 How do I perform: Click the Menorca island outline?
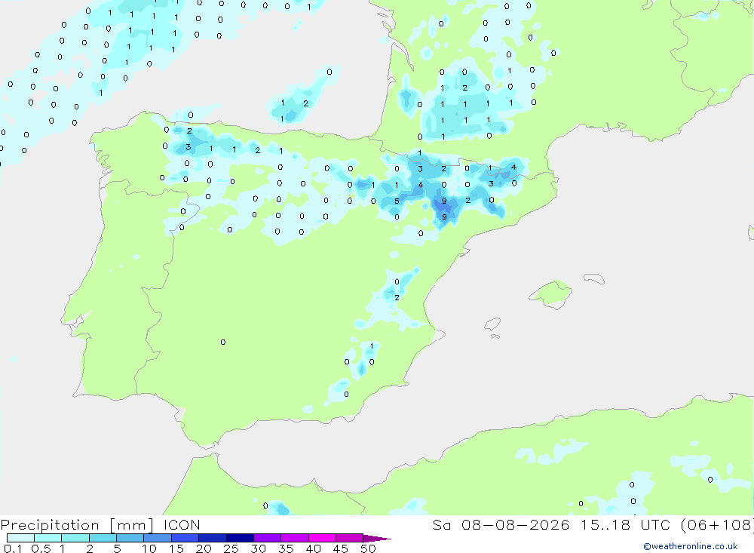pyautogui.click(x=594, y=278)
